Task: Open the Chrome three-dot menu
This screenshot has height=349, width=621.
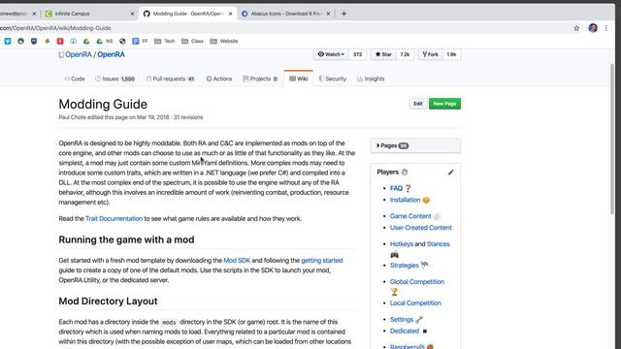Action: (605, 28)
